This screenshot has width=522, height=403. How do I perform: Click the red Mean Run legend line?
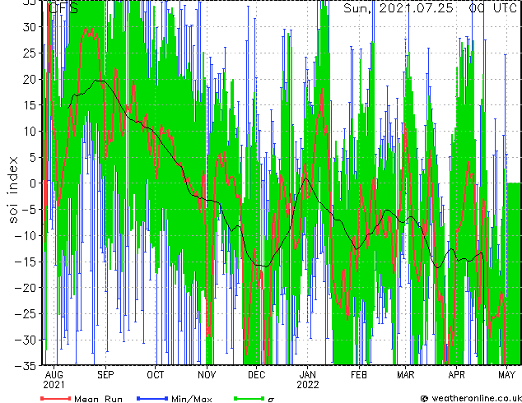click(56, 398)
